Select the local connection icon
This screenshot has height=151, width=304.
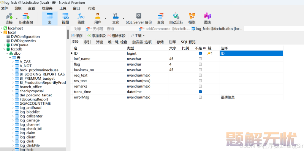(x=5, y=32)
